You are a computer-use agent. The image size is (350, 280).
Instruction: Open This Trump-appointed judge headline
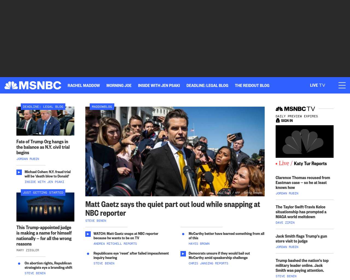[x=44, y=236]
